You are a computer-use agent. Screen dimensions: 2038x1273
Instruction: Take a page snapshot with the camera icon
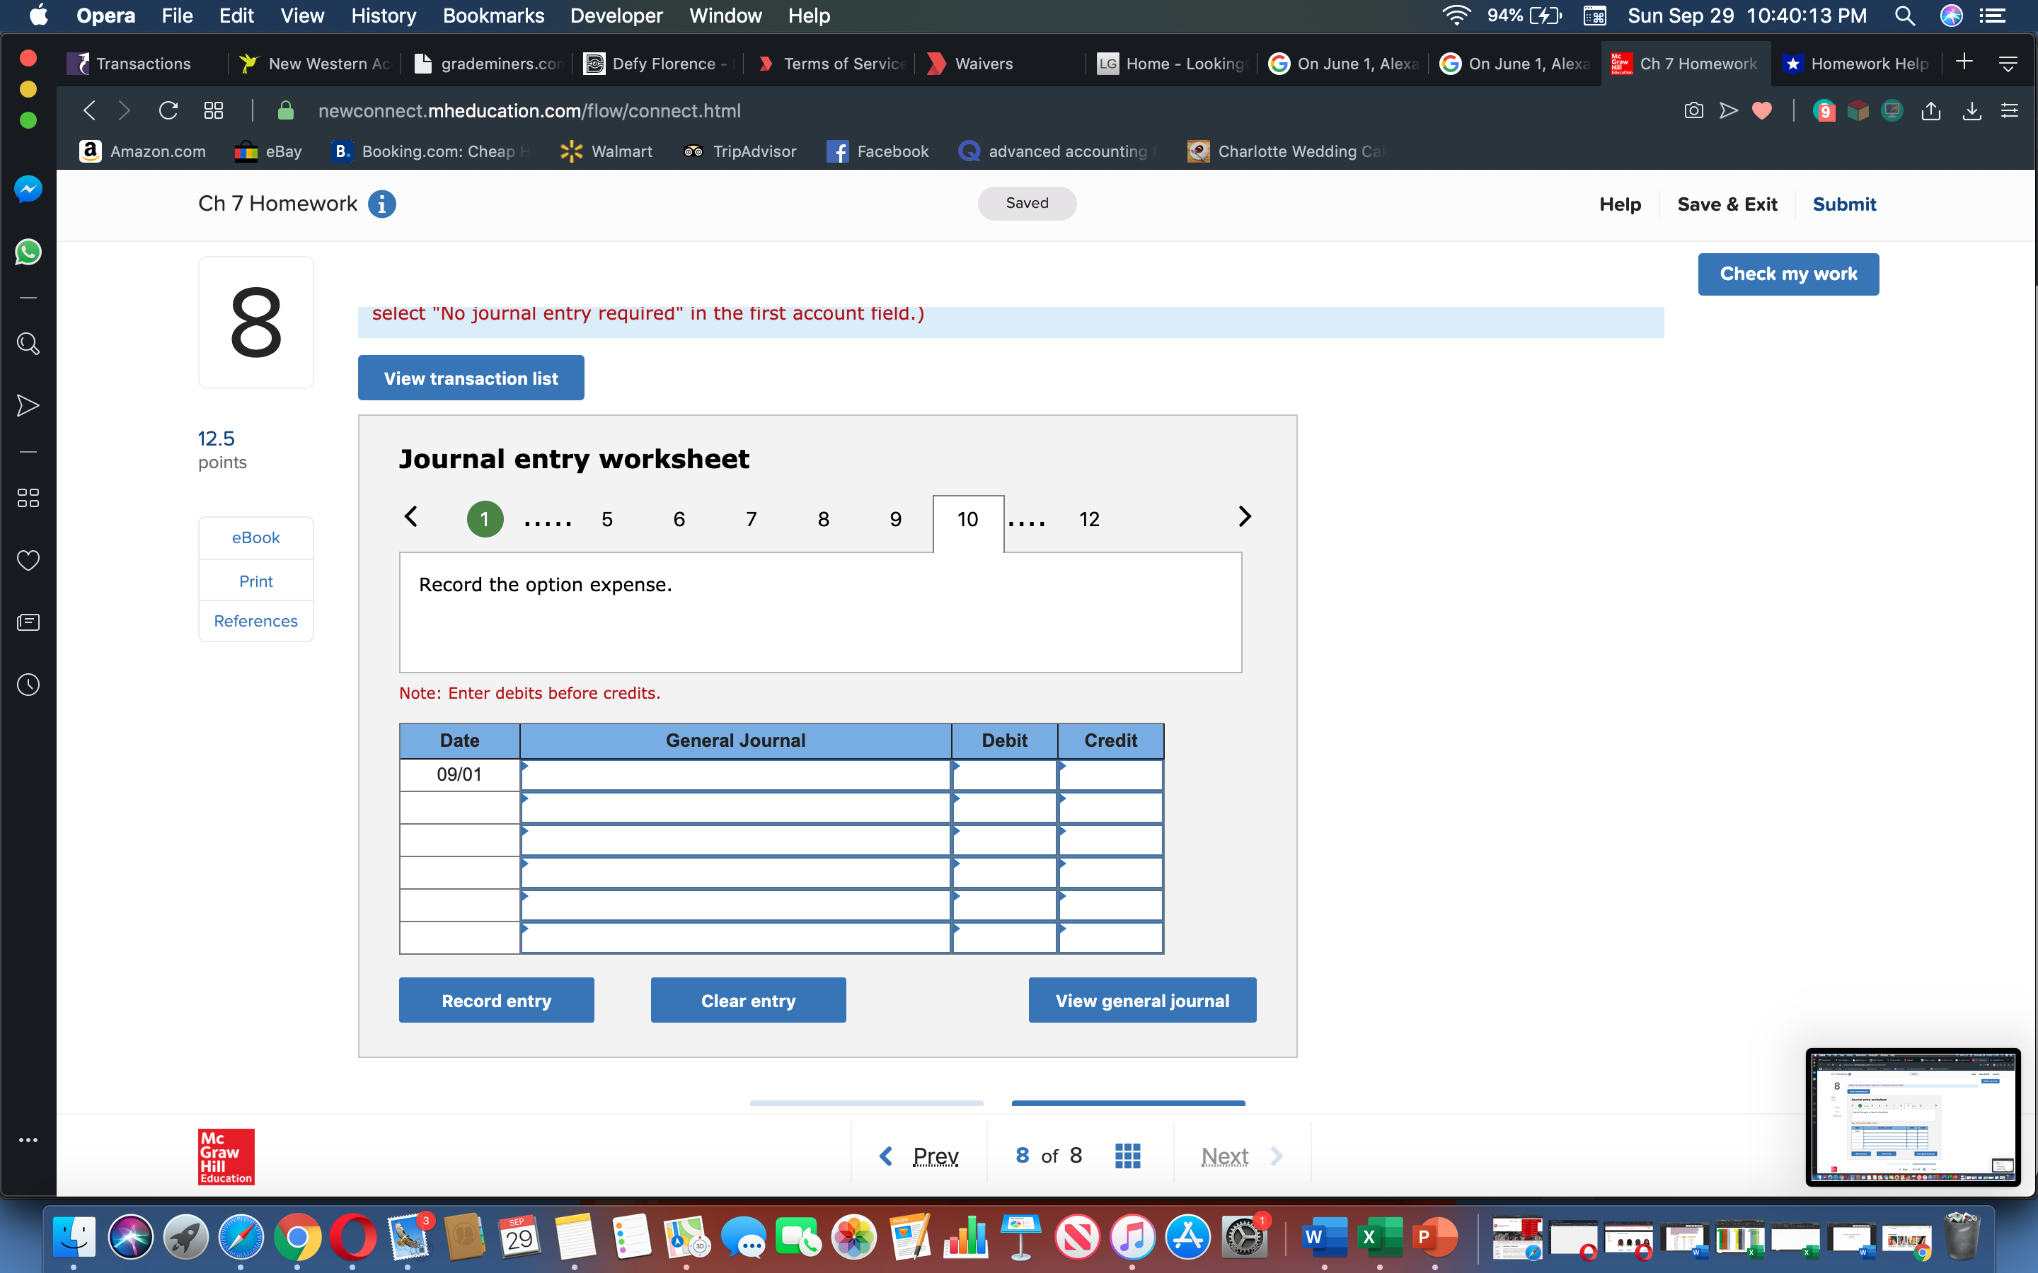1693,110
